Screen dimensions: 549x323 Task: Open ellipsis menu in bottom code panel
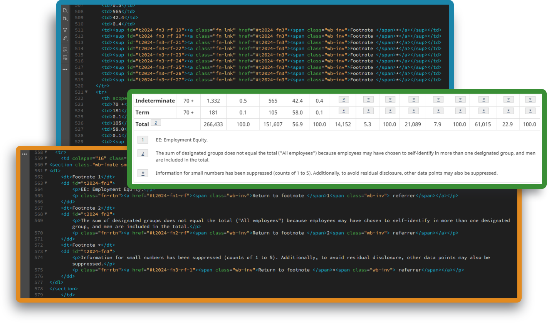pos(25,154)
